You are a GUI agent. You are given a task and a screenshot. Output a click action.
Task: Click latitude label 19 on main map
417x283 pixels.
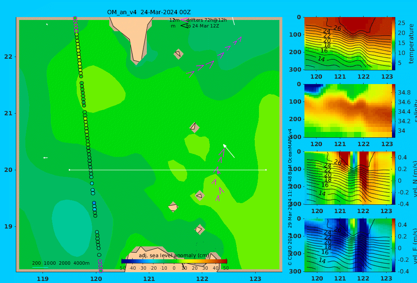(x=8, y=226)
